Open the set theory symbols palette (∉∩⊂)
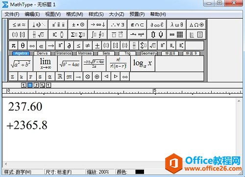 (x=137, y=25)
